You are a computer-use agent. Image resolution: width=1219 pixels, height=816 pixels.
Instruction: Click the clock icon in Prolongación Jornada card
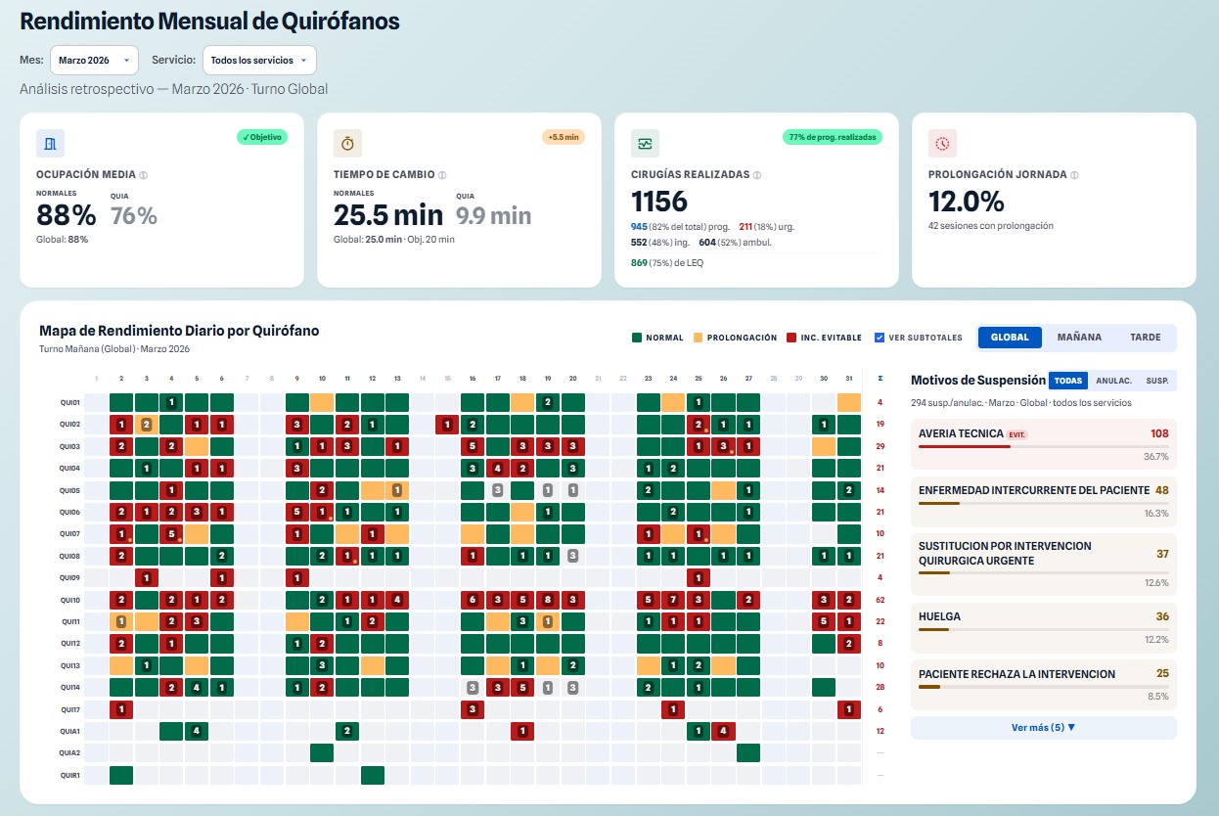click(x=942, y=143)
